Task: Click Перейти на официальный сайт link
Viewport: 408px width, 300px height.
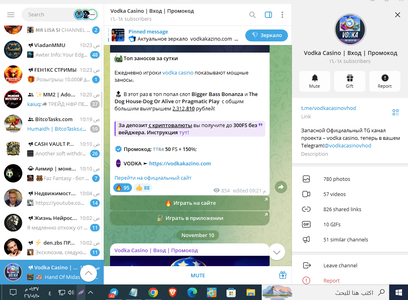Action: tap(153, 178)
